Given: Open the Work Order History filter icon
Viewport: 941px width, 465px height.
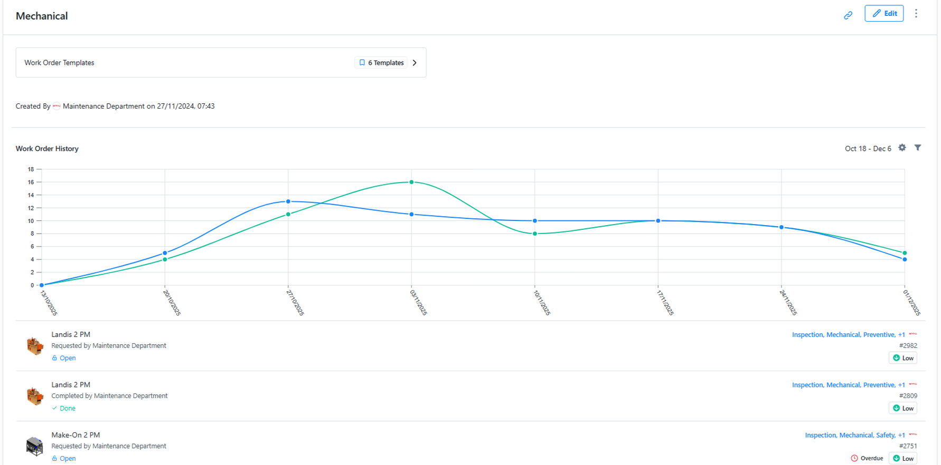Looking at the screenshot, I should coord(918,148).
